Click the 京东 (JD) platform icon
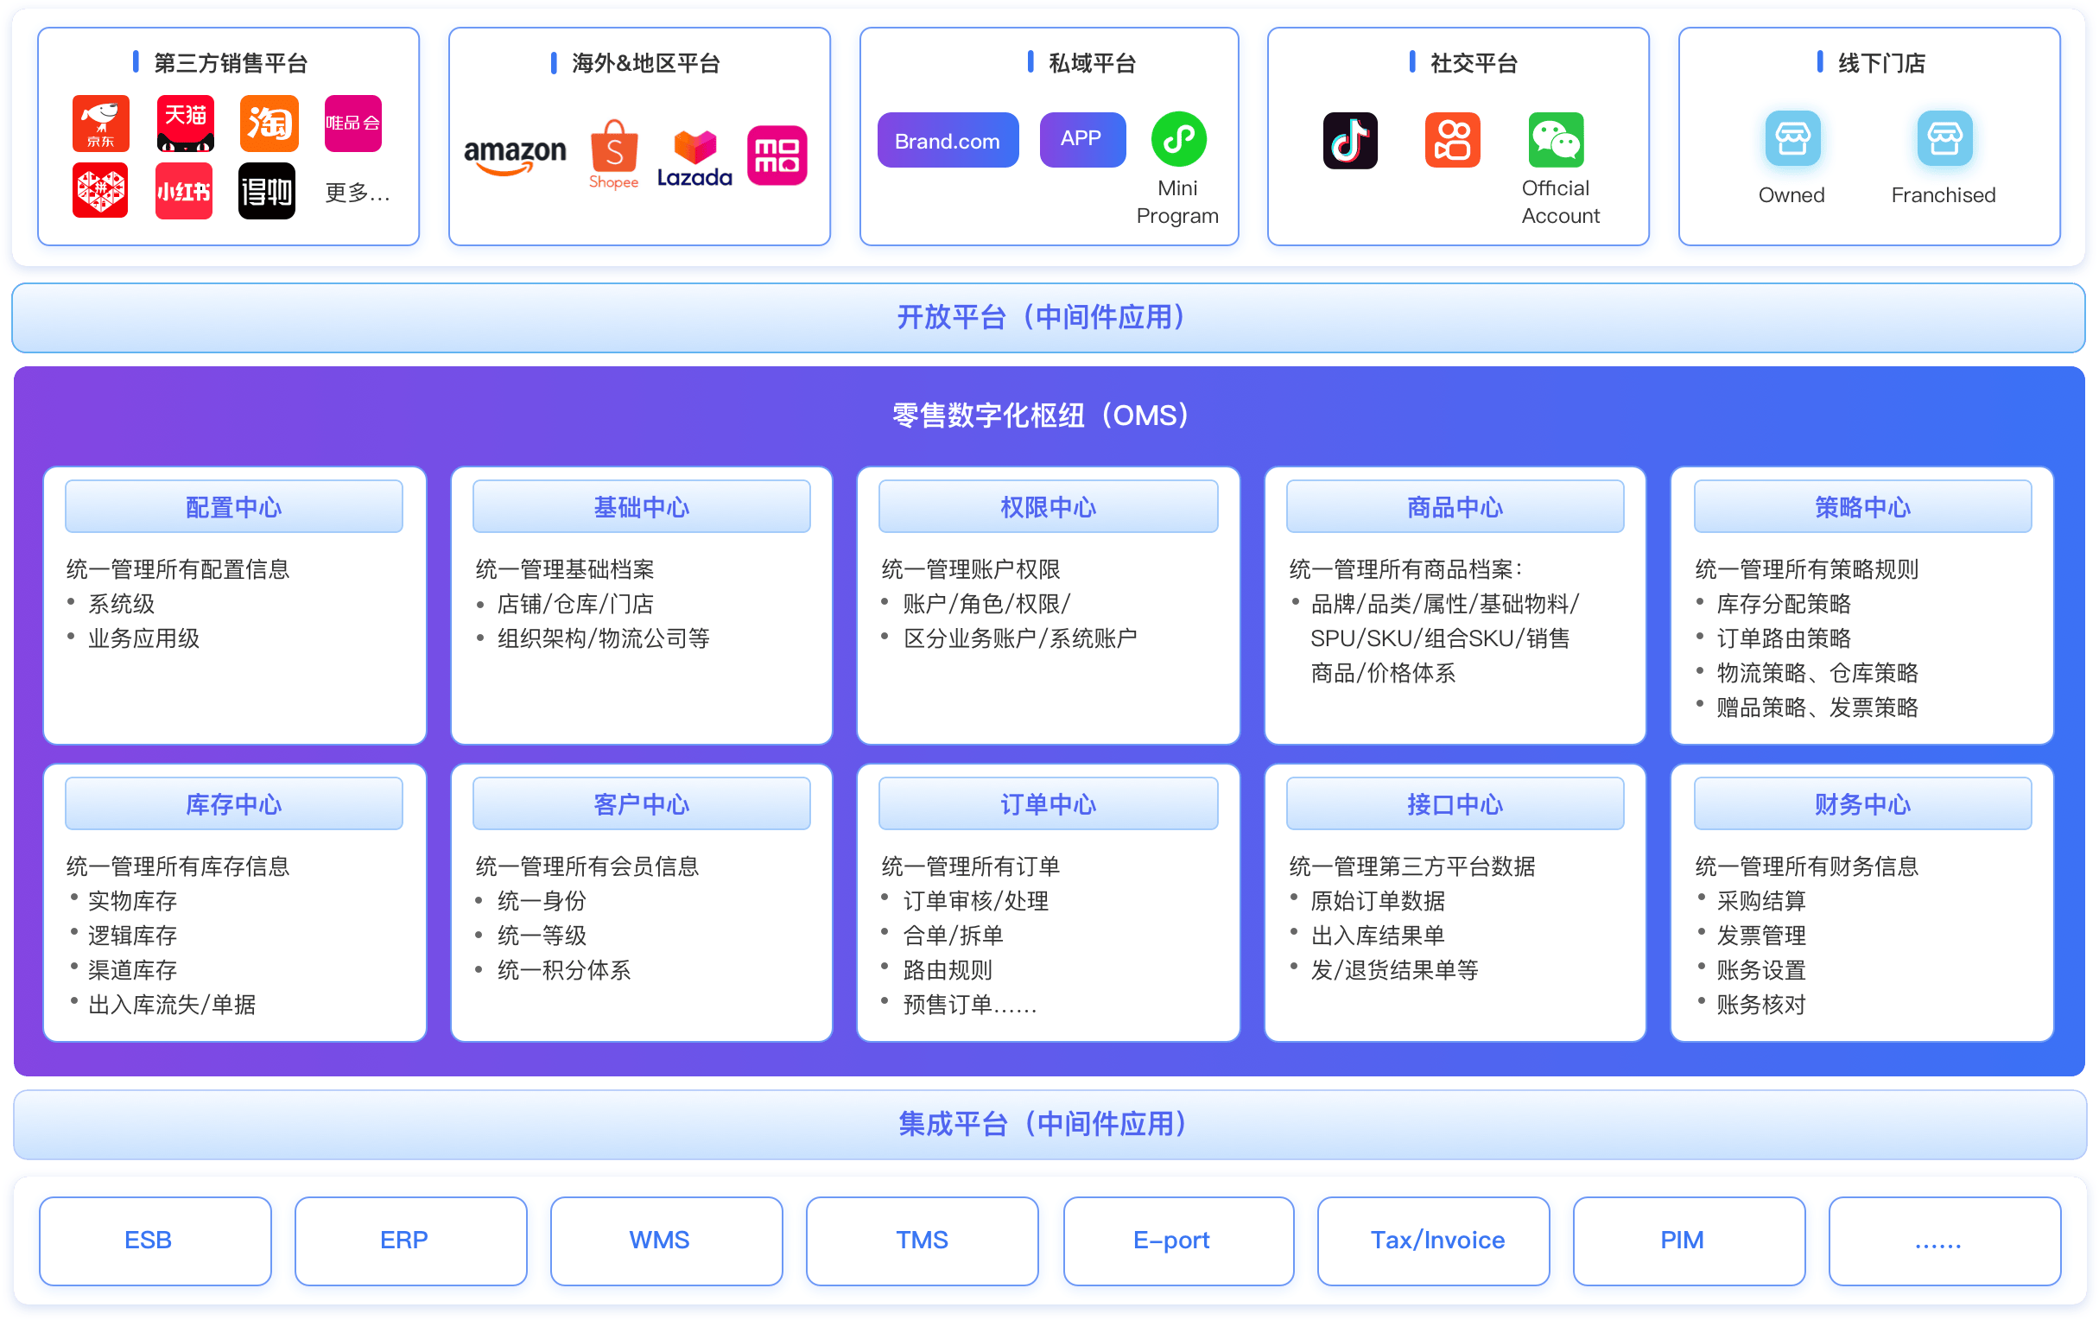 pos(99,123)
